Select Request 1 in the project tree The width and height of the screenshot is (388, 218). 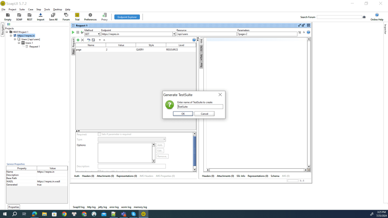pyautogui.click(x=34, y=47)
